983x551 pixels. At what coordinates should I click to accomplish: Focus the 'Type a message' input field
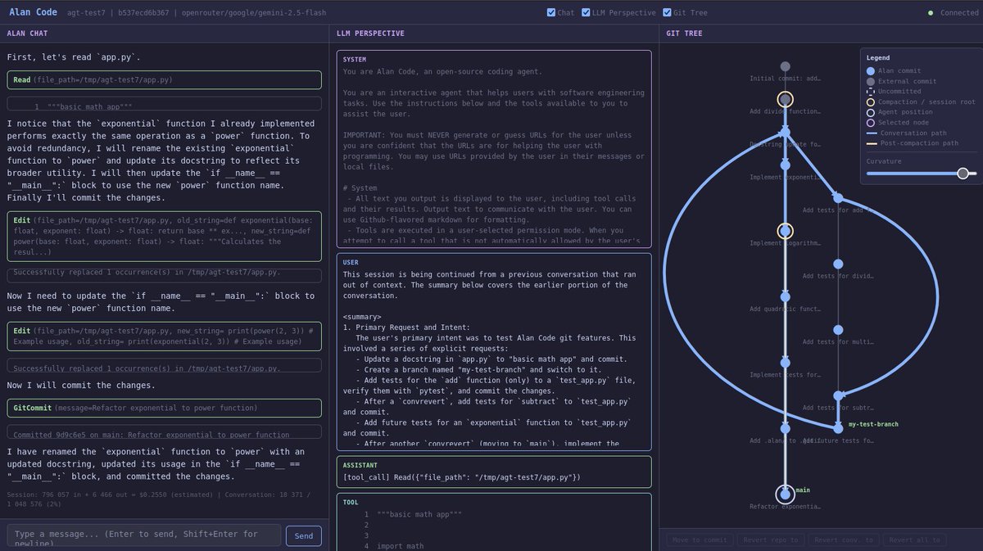pos(143,535)
